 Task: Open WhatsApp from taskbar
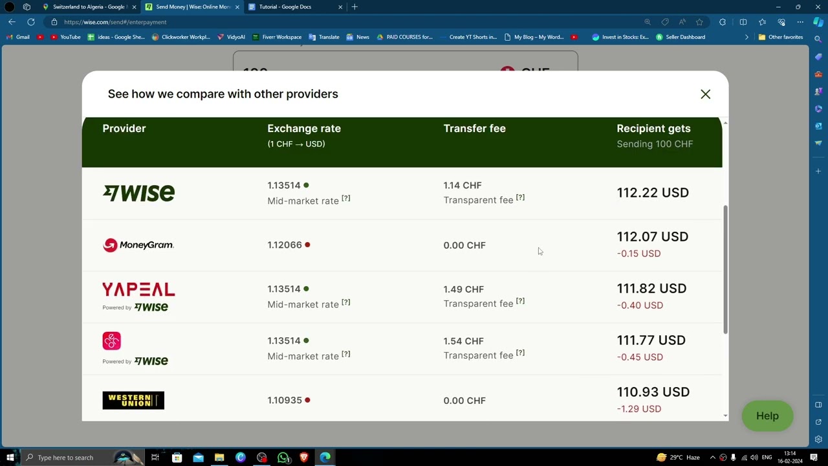(x=283, y=458)
